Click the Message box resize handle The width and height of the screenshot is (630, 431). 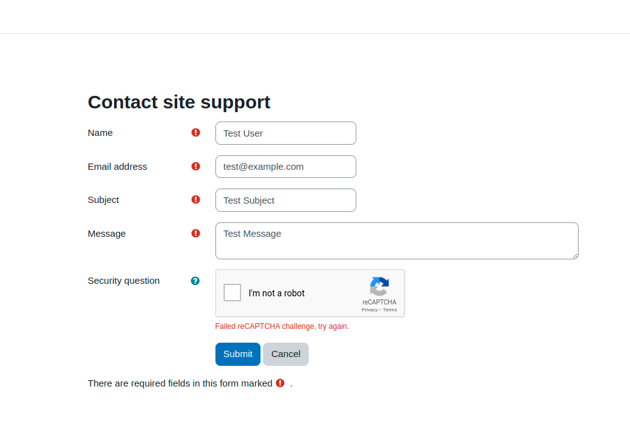coord(576,256)
